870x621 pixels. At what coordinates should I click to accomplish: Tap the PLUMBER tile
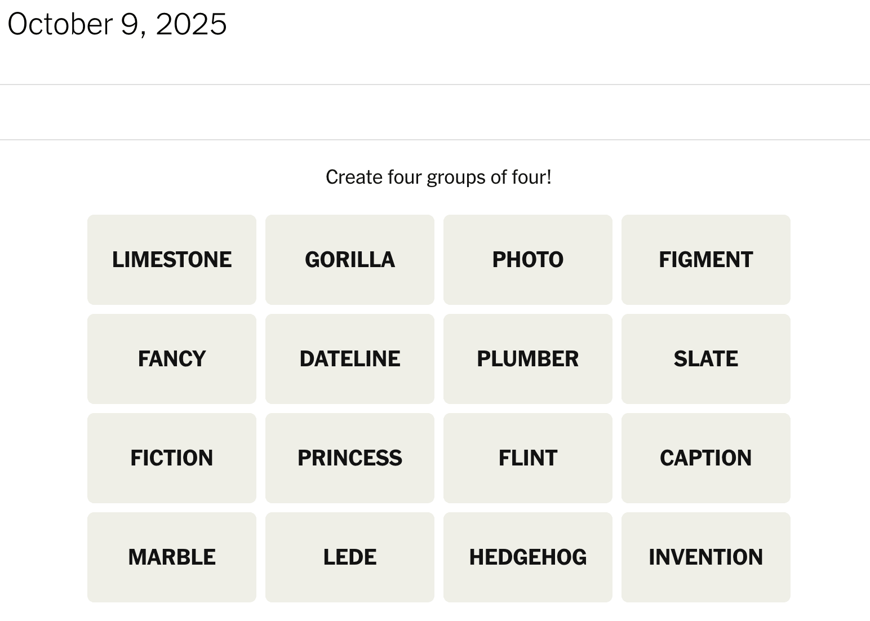tap(528, 359)
